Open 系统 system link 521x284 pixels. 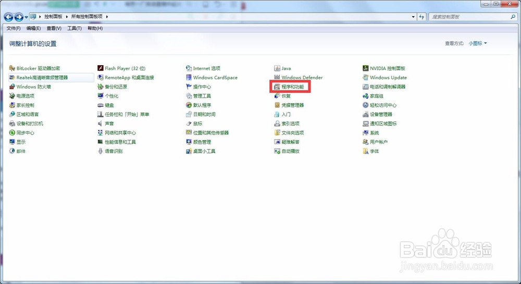pos(375,133)
